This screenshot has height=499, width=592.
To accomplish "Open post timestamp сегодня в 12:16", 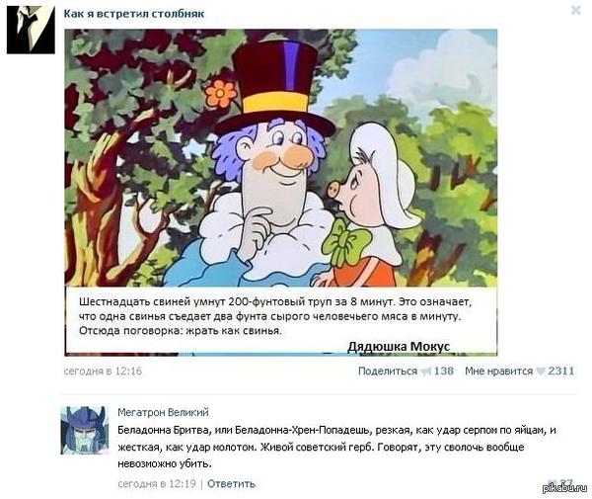I will pyautogui.click(x=103, y=371).
